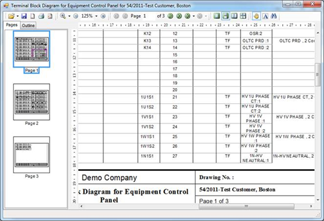Expand the zoom tool dropdown arrow
This screenshot has height=221, width=324.
pyautogui.click(x=70, y=16)
